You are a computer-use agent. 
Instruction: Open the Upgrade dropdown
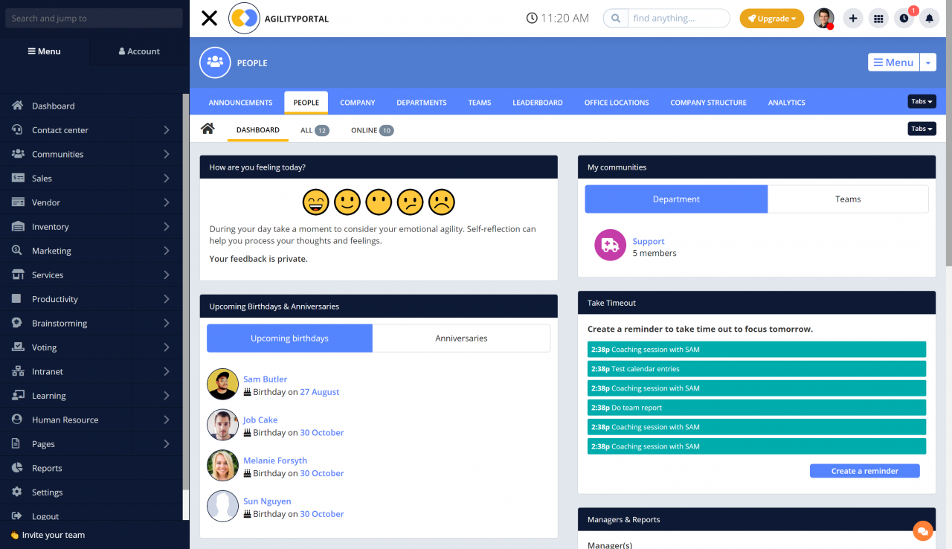click(x=771, y=17)
